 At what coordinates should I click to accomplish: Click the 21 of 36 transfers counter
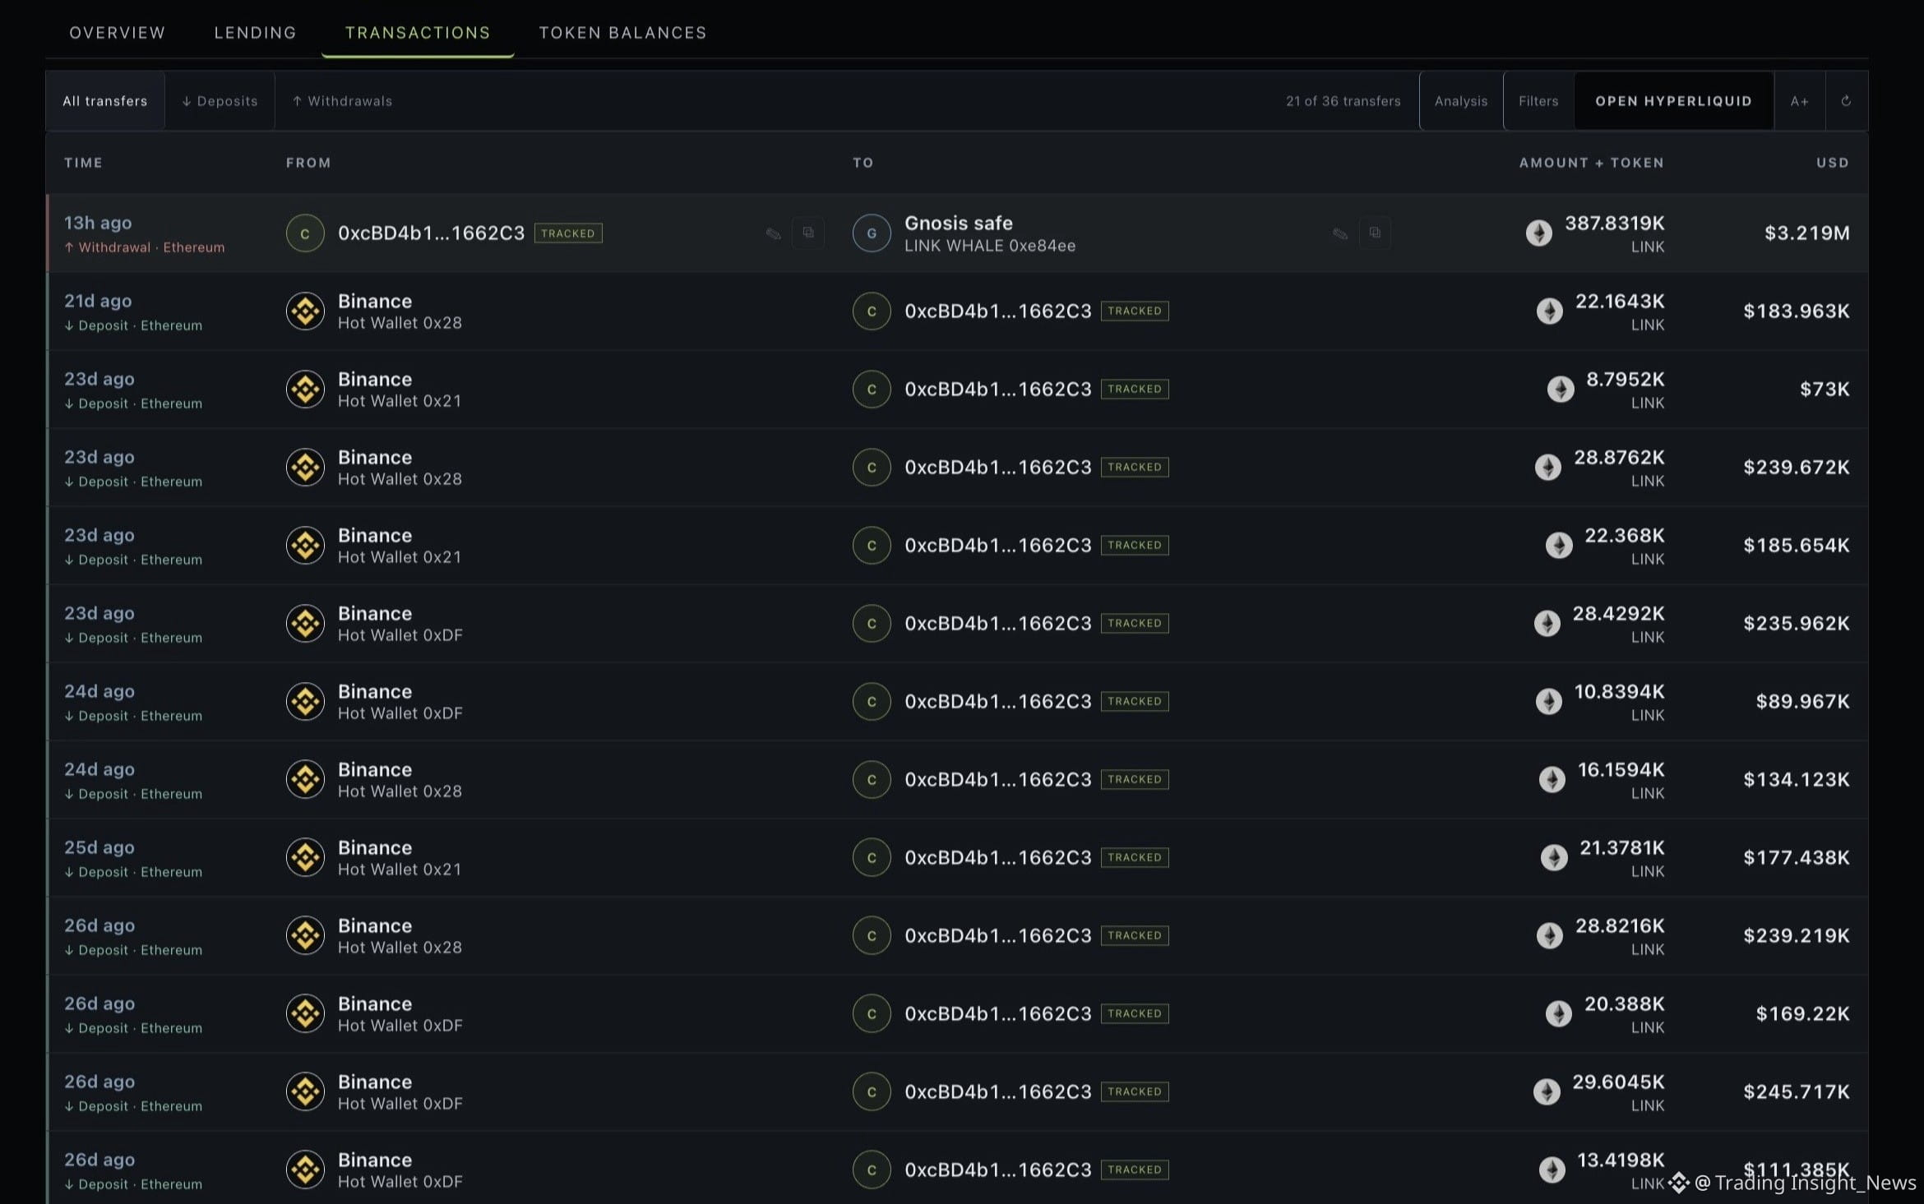[x=1343, y=101]
